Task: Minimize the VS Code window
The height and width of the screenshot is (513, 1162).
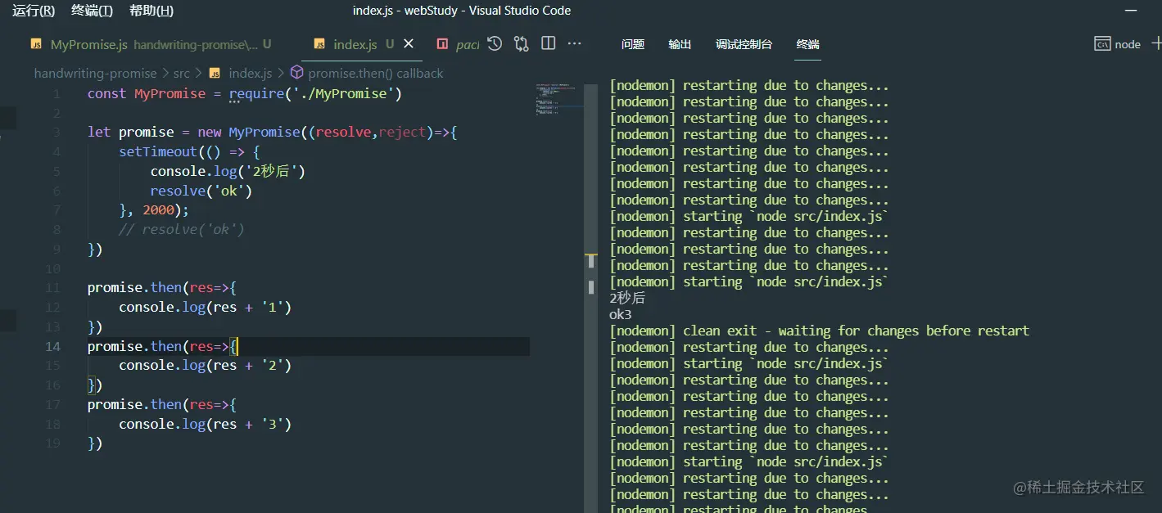Action: coord(1131,11)
